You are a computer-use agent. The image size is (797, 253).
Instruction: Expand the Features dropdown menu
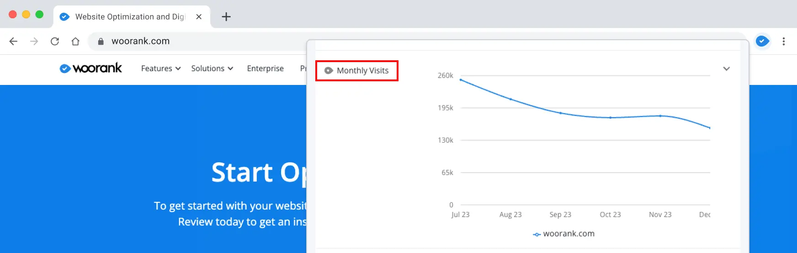point(161,69)
